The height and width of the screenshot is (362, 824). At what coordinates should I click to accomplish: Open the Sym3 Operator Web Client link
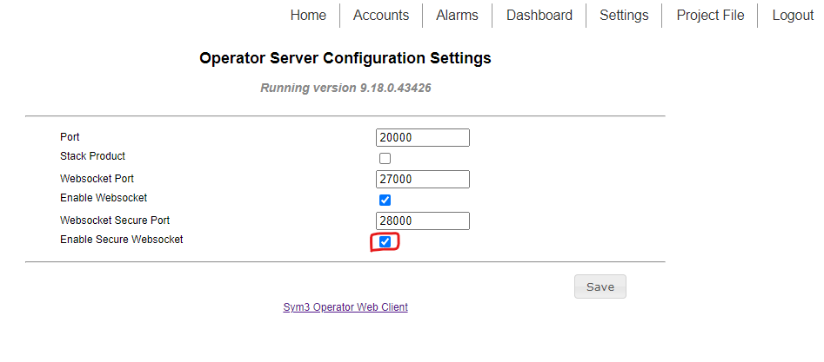click(345, 307)
